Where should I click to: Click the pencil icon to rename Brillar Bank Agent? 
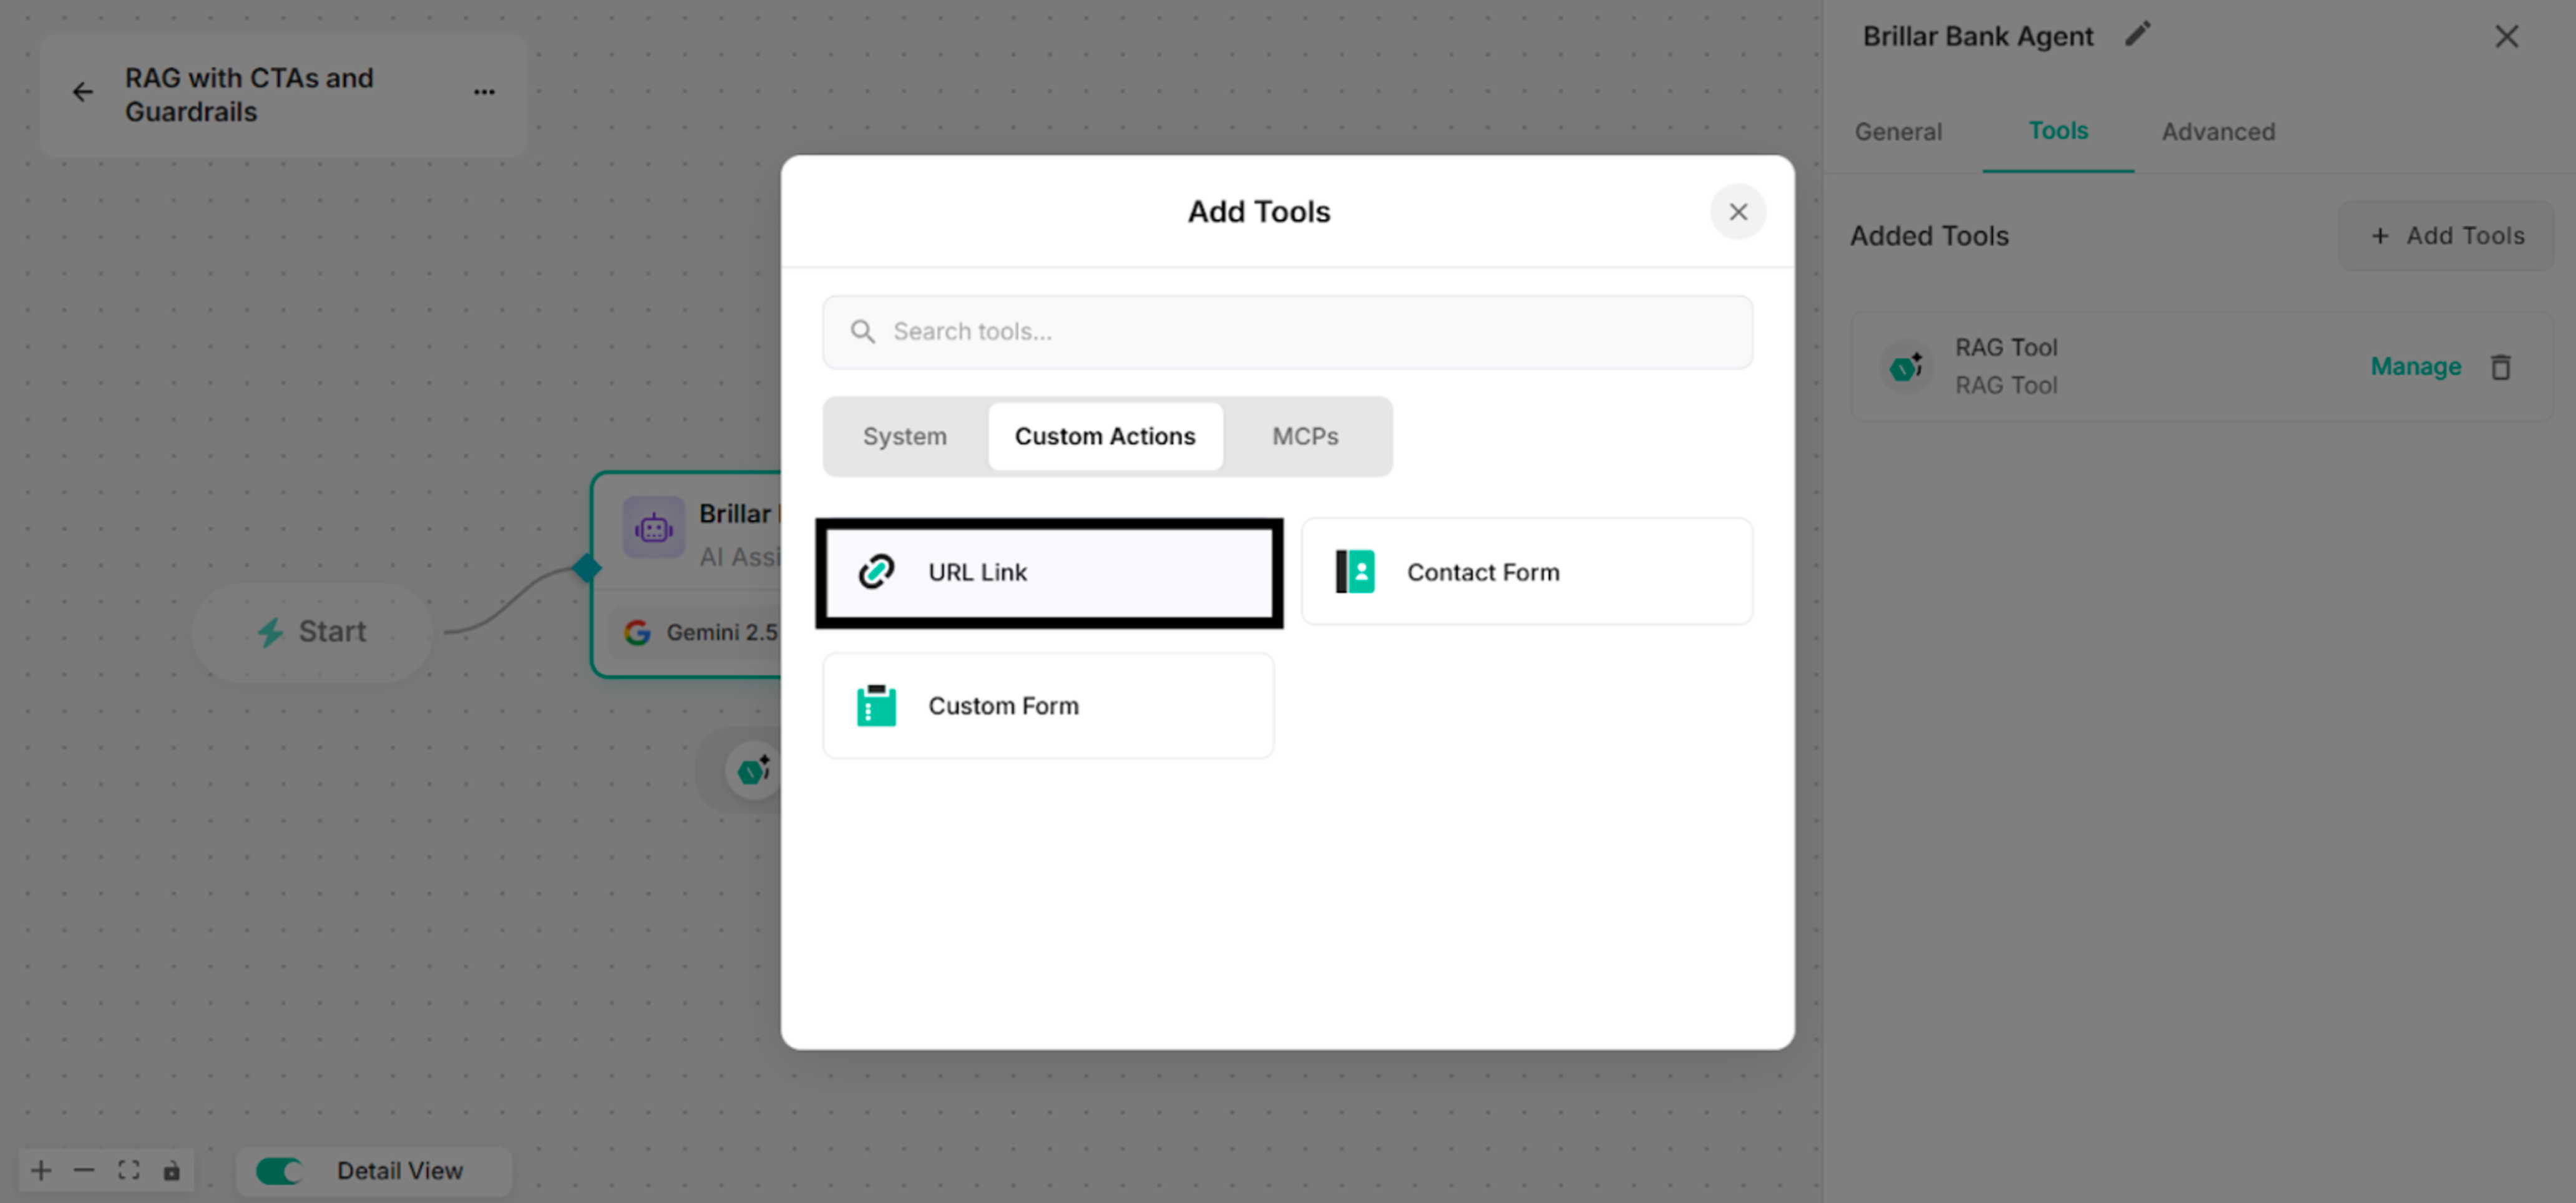click(x=2138, y=33)
